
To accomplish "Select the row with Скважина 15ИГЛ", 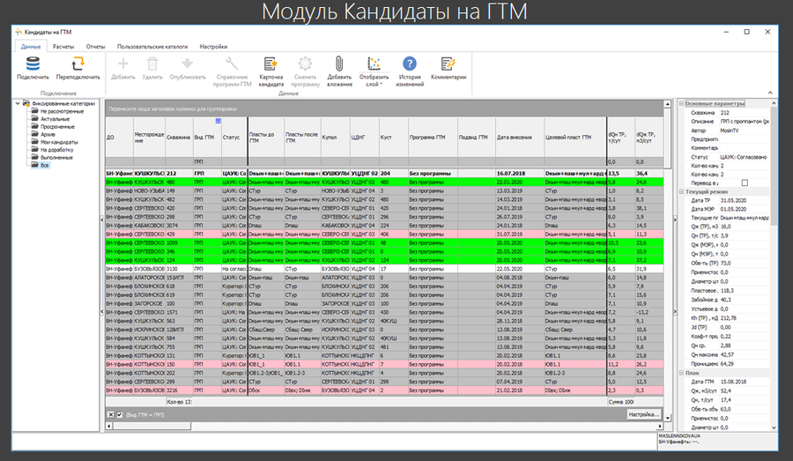I will point(384,278).
